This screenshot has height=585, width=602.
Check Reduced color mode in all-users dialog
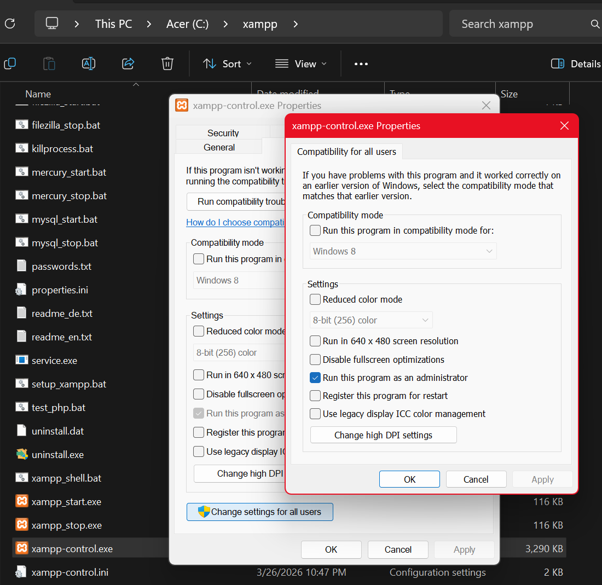click(x=315, y=299)
